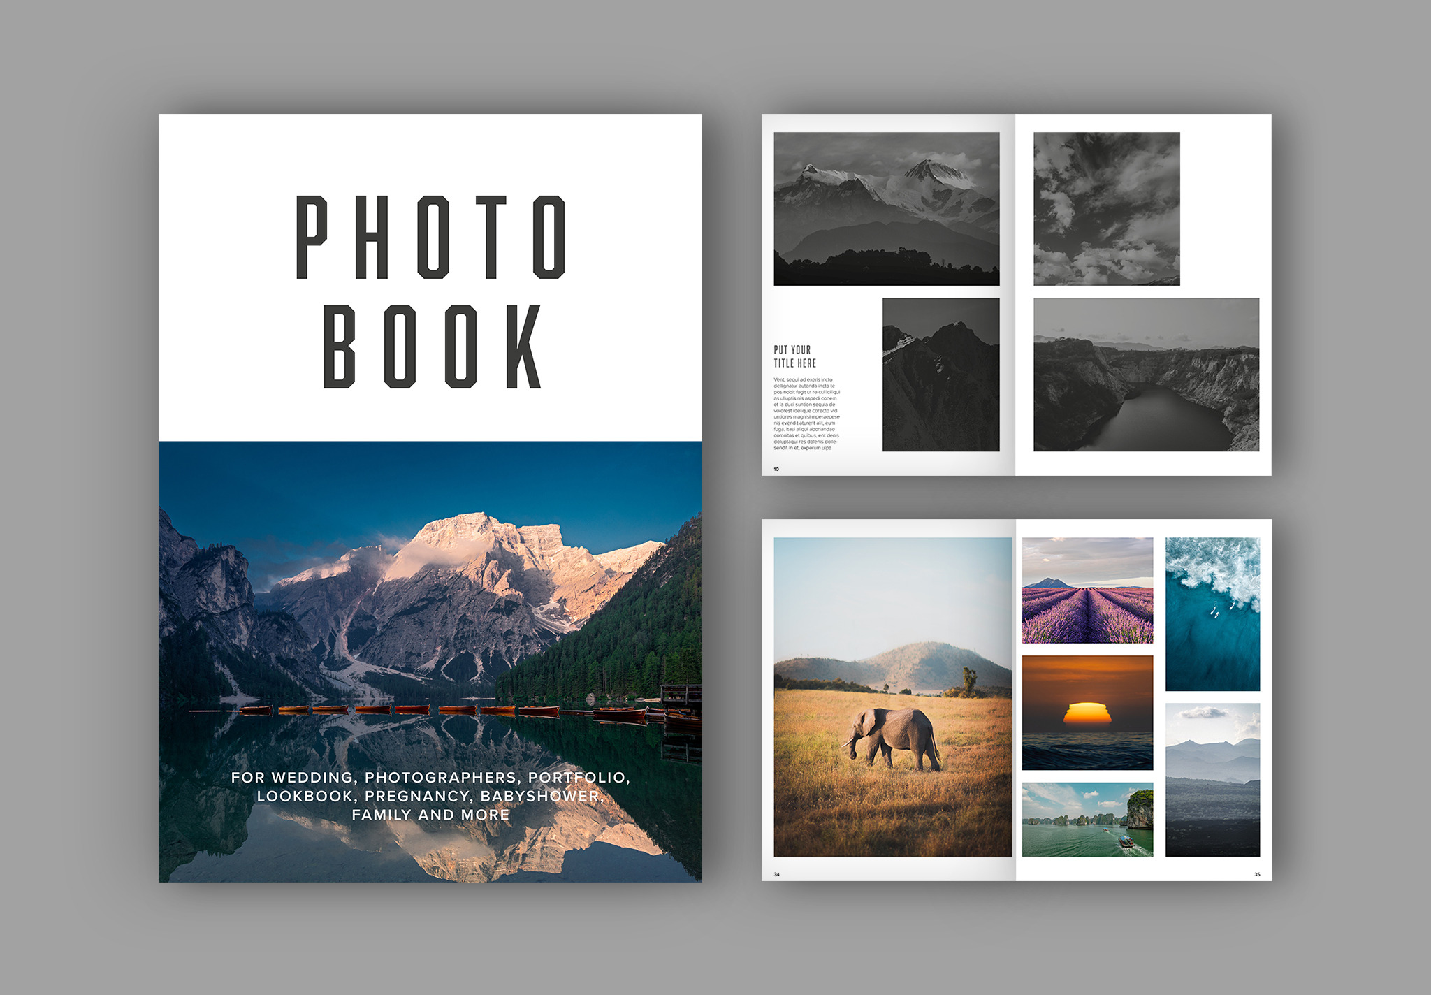Click the cover subtitle about wedding photographers

pos(430,796)
